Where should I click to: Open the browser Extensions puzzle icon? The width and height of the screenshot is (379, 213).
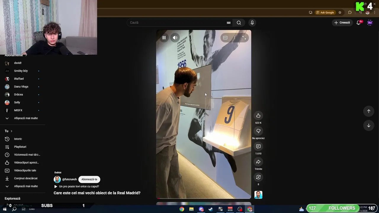point(350,12)
